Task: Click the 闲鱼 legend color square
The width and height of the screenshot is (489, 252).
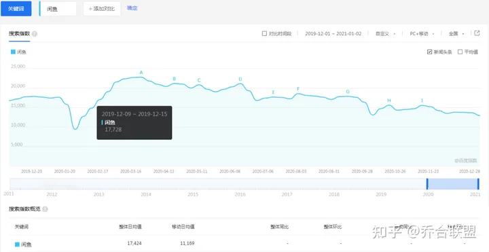Action: click(13, 52)
